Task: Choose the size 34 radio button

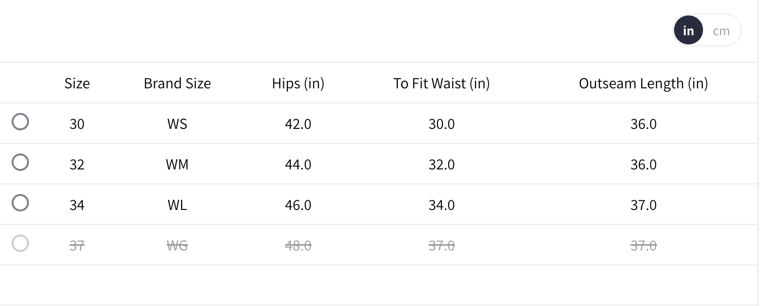Action: click(20, 203)
